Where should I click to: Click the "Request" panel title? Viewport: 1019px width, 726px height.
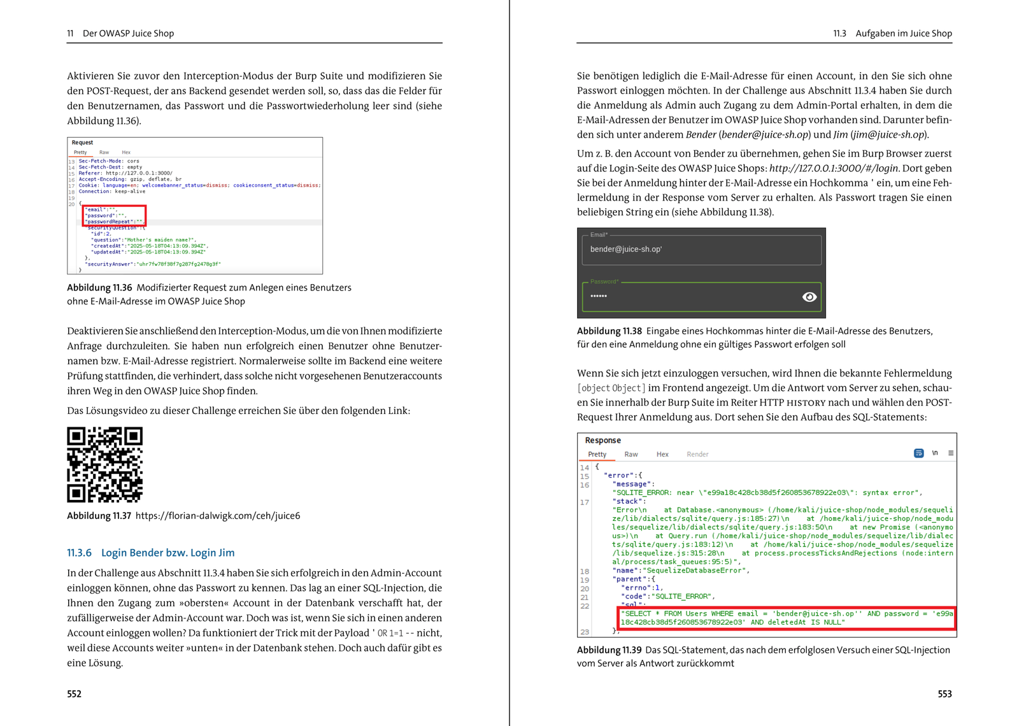[82, 143]
